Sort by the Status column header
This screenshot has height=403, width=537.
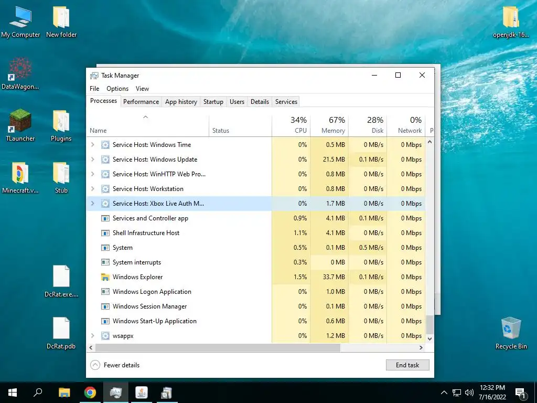[240, 126]
